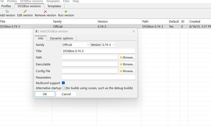
Task: Confirm the dialog with OK
Action: (45, 94)
